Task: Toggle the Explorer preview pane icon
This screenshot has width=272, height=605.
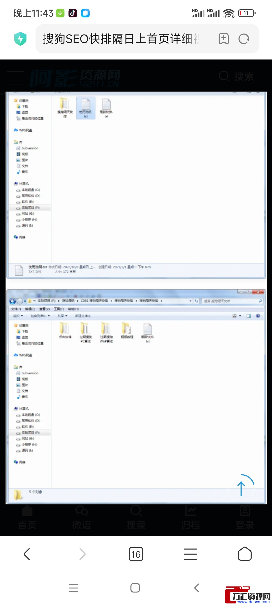Action: point(249,316)
